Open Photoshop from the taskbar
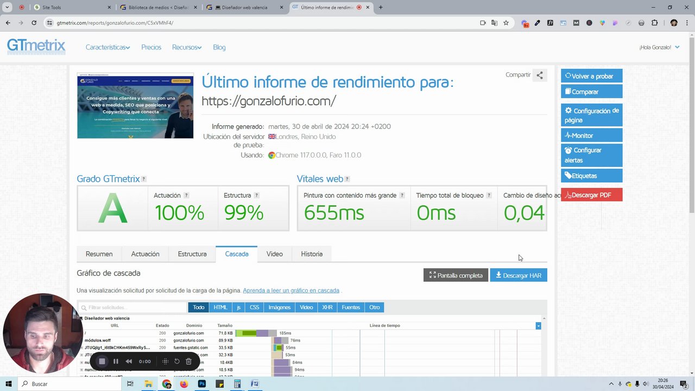695x391 pixels. tap(202, 384)
